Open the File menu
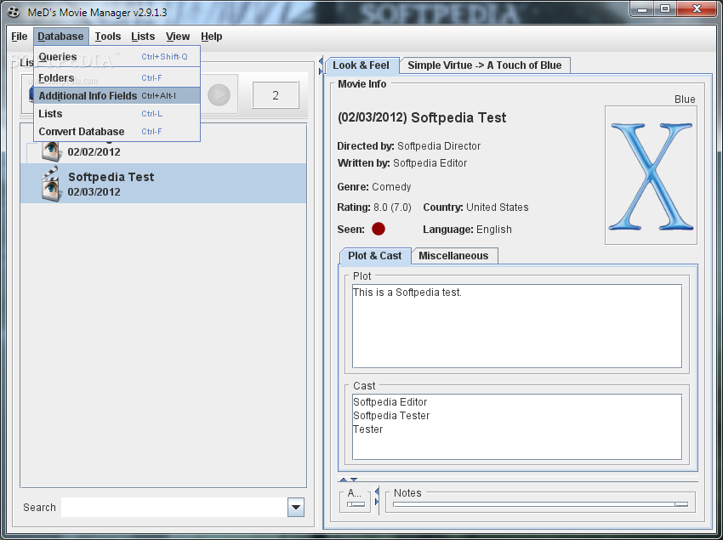The width and height of the screenshot is (723, 540). point(19,37)
